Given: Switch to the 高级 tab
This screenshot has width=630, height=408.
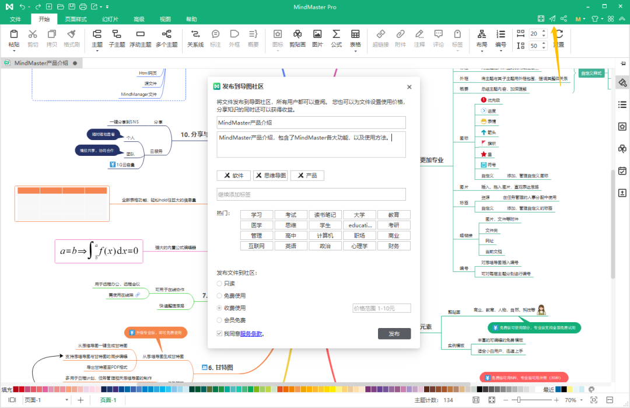Looking at the screenshot, I should [139, 19].
